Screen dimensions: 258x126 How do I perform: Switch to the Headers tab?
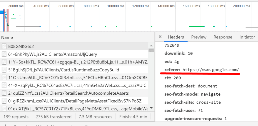pos(176,37)
